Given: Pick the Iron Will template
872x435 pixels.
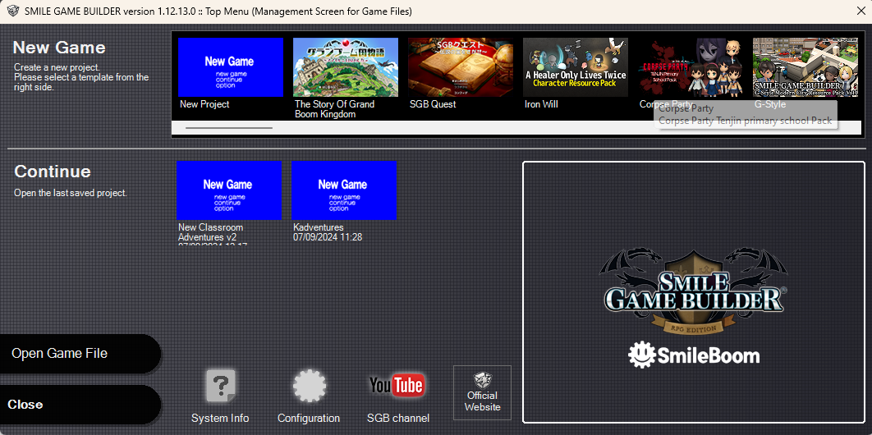Looking at the screenshot, I should click(576, 67).
